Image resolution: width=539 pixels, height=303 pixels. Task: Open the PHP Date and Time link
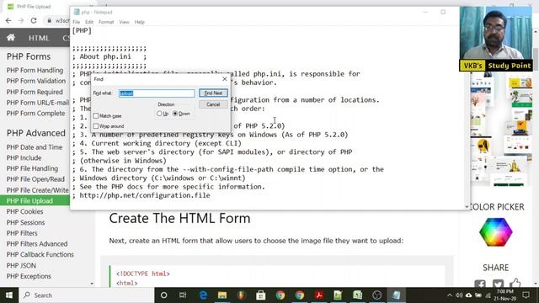pos(35,147)
